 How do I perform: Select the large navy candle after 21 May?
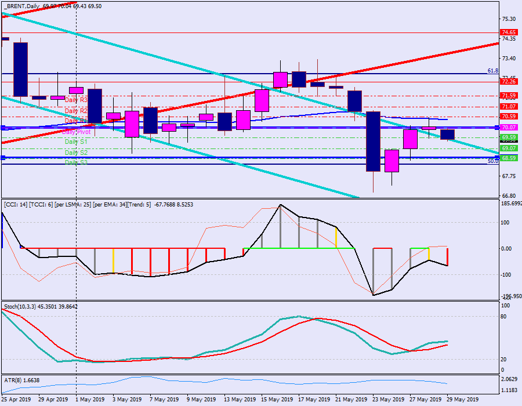373,142
